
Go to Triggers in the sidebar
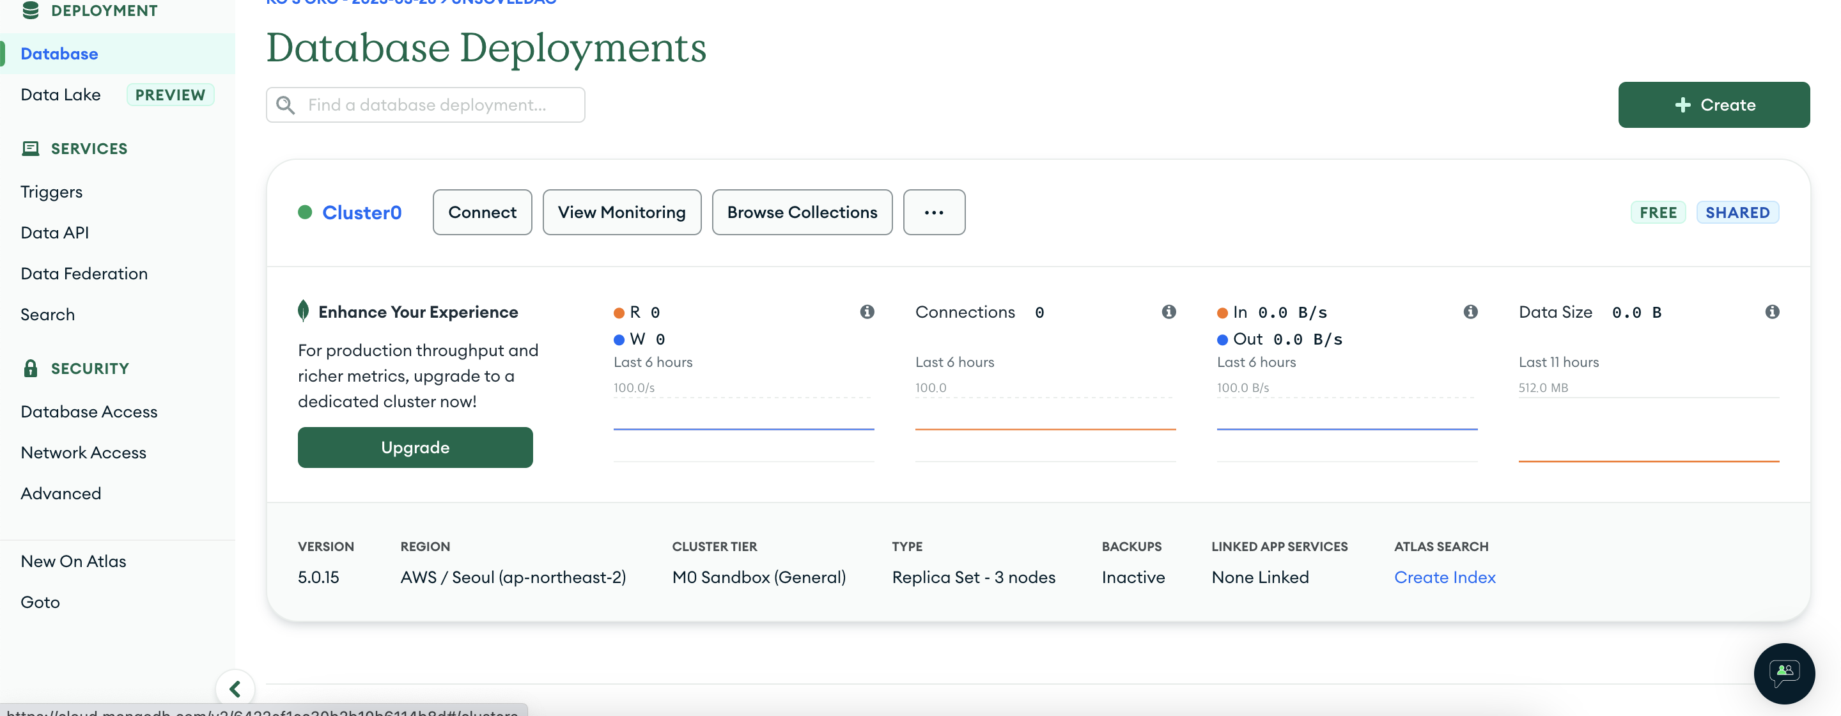[x=51, y=192]
